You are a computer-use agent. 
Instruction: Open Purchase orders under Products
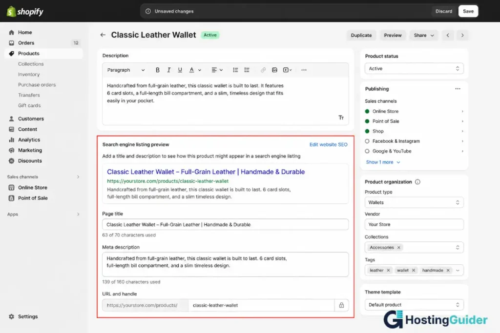37,85
